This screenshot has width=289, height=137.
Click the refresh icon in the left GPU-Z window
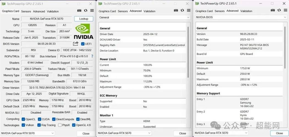click(86, 11)
